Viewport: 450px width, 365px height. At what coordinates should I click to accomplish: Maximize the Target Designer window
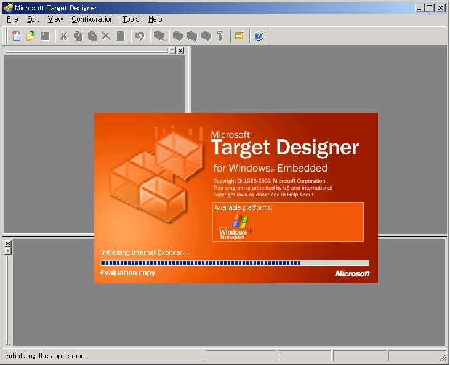pos(429,8)
